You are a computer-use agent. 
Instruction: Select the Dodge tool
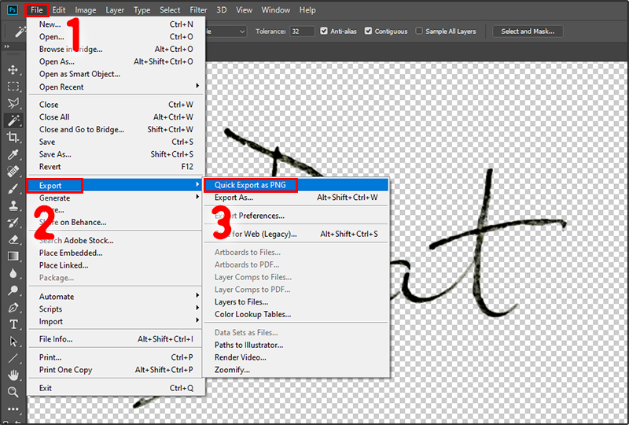pyautogui.click(x=13, y=290)
